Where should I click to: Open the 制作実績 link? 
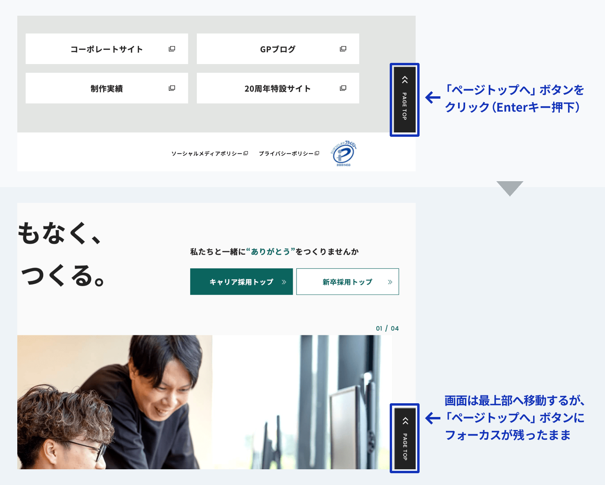pyautogui.click(x=106, y=88)
